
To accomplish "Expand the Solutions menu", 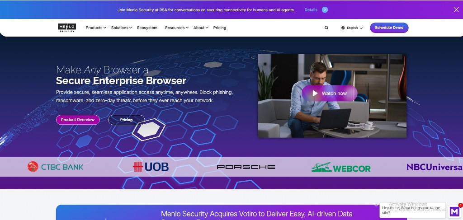I will point(121,28).
